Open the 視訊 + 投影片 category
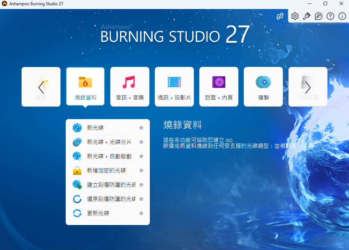 174,86
